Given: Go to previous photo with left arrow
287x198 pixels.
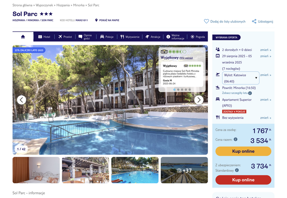Looking at the screenshot, I should (22, 100).
